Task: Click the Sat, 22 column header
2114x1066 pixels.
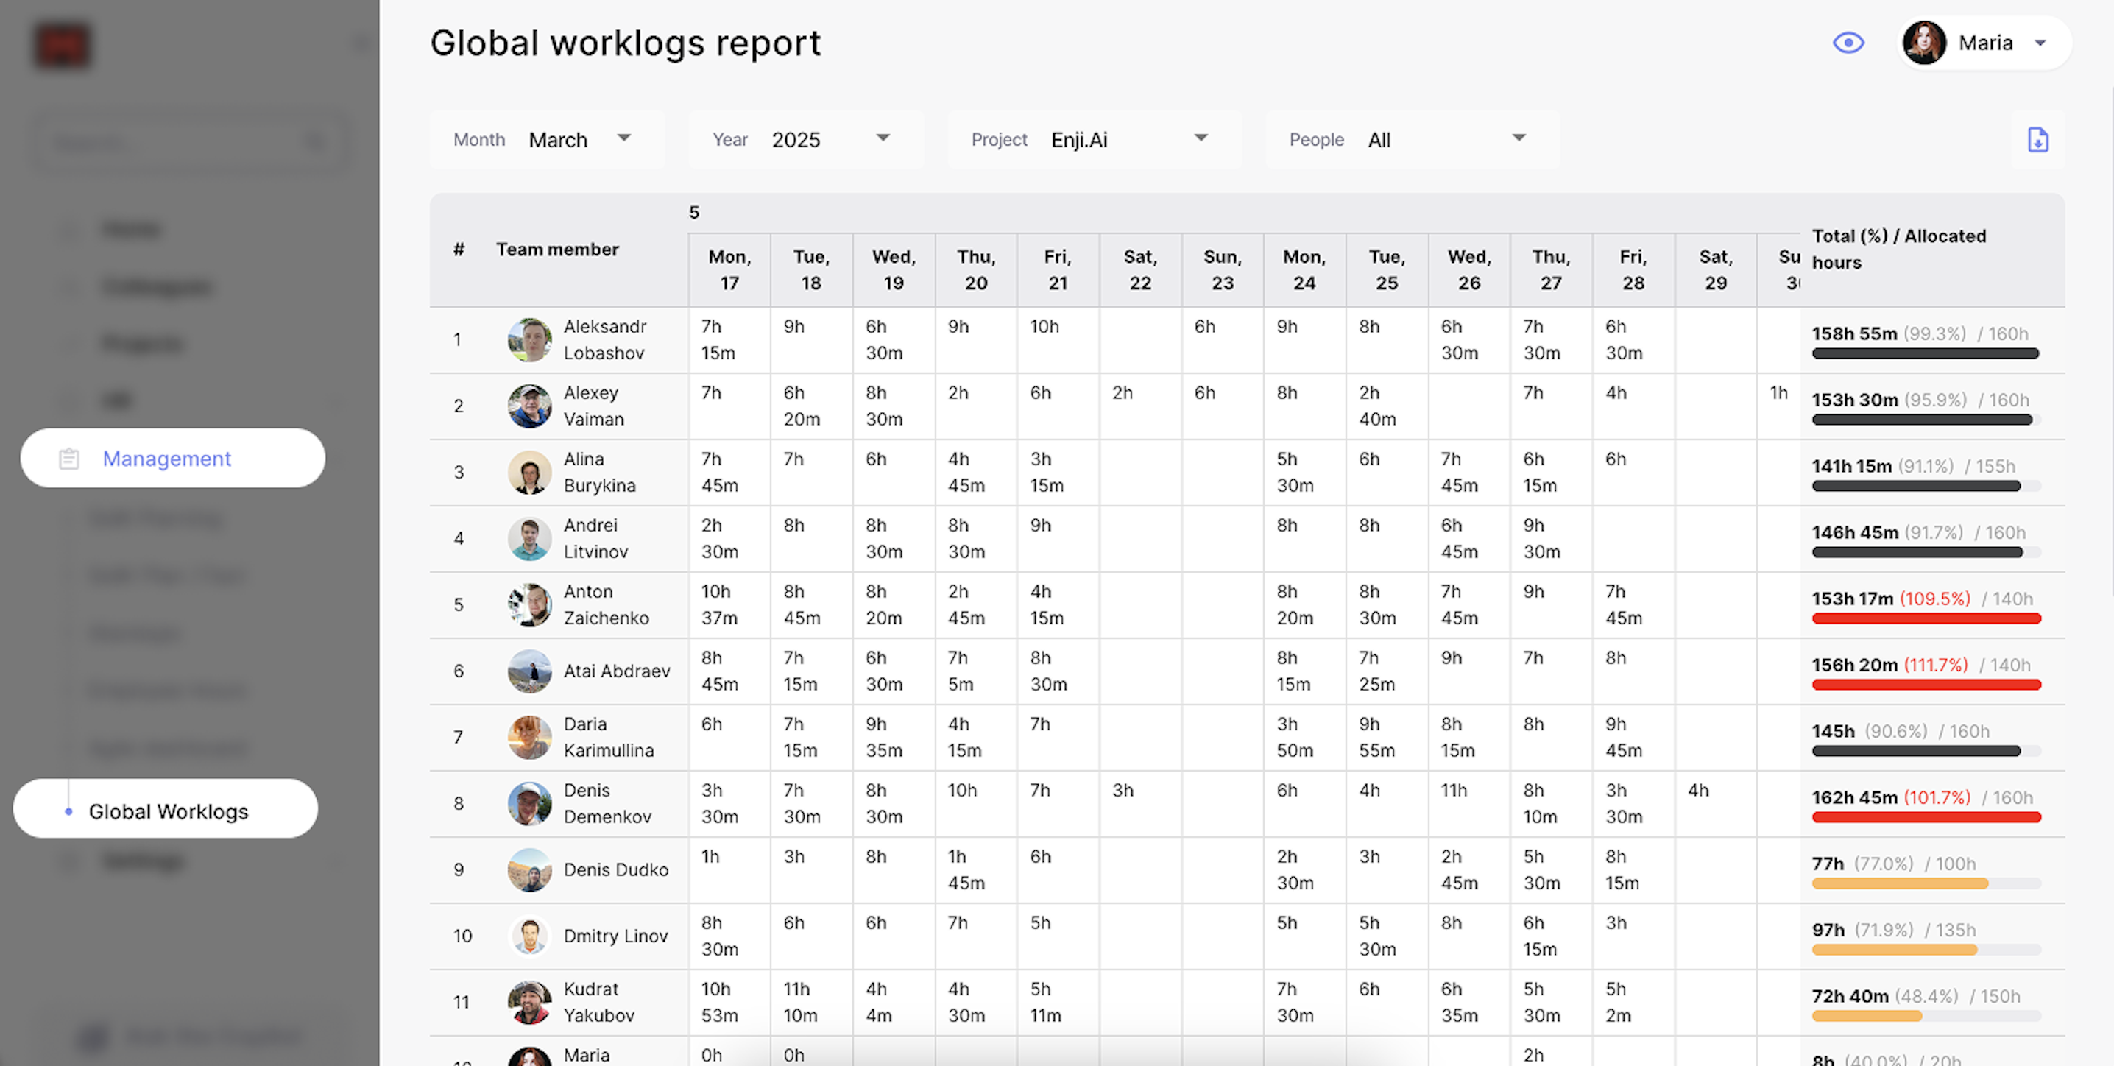Action: (1140, 270)
